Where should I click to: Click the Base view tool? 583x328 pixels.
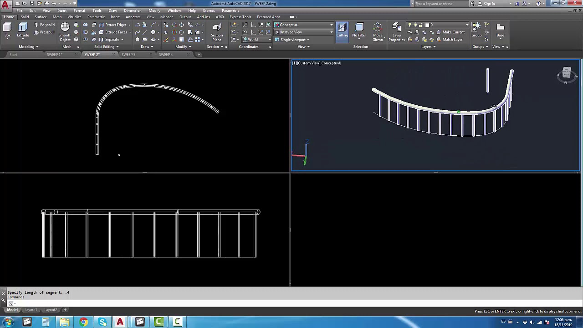pos(500,30)
